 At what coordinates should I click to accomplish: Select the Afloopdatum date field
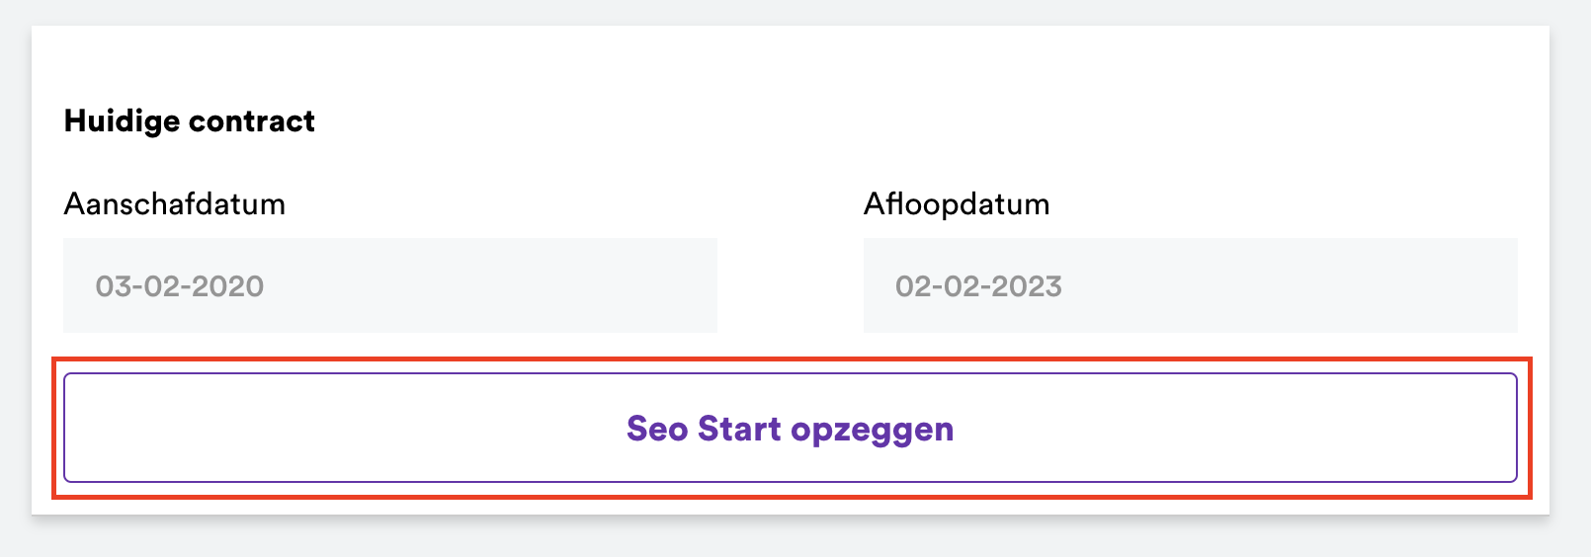[1190, 285]
